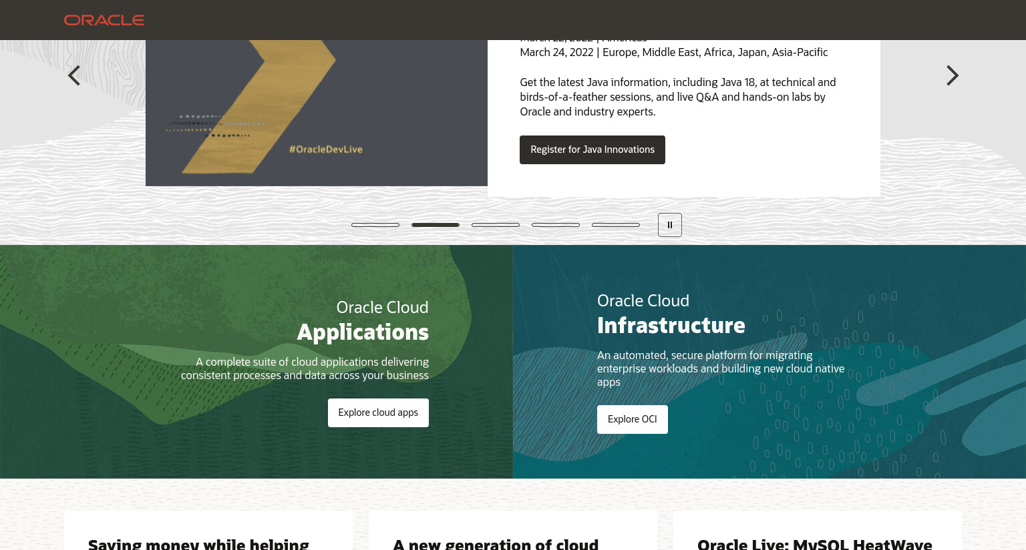Go to previous carousel slide arrow
The image size is (1026, 550).
click(x=74, y=75)
